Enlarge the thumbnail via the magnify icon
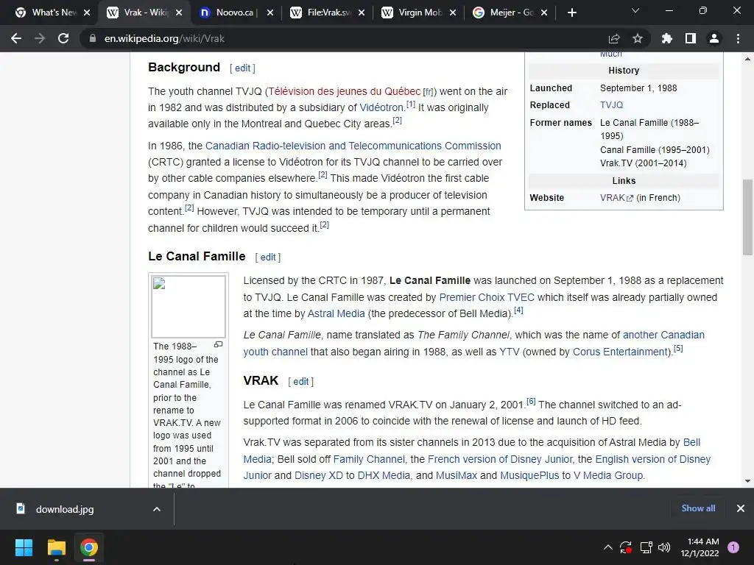Screen dimensions: 754x565 tap(218, 344)
